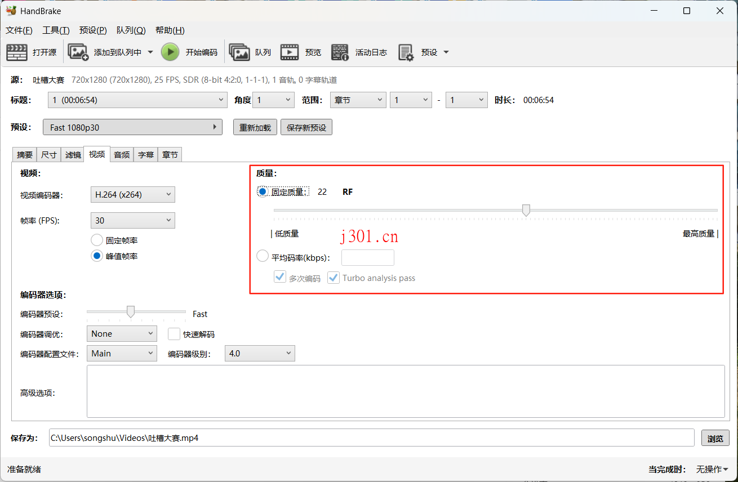The image size is (738, 482).
Task: Click the average bitrate kbps input field
Action: (368, 257)
